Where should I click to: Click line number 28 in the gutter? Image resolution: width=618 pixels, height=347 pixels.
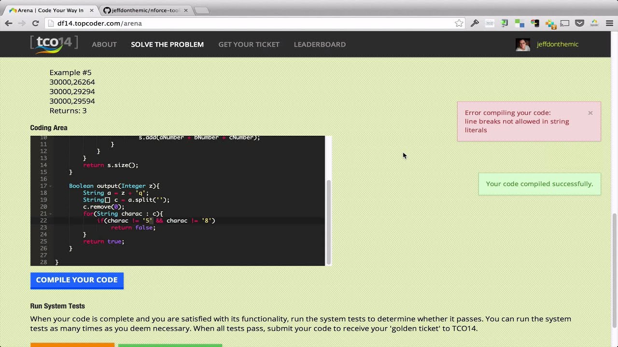coord(43,262)
